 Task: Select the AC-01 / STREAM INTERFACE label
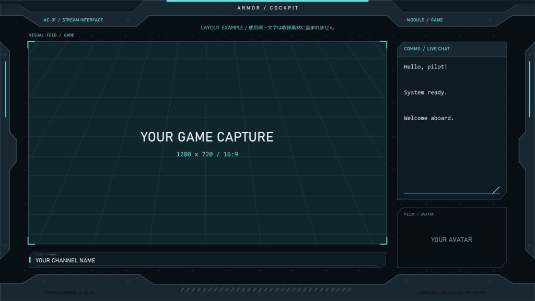73,20
